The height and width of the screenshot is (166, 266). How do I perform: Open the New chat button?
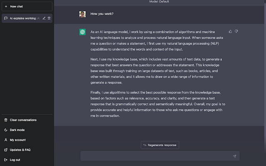click(27, 7)
